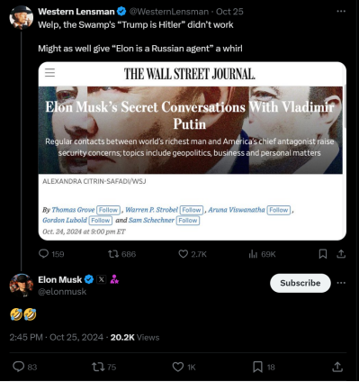Open more options next to Subscribe button
This screenshot has width=359, height=382.
point(341,283)
